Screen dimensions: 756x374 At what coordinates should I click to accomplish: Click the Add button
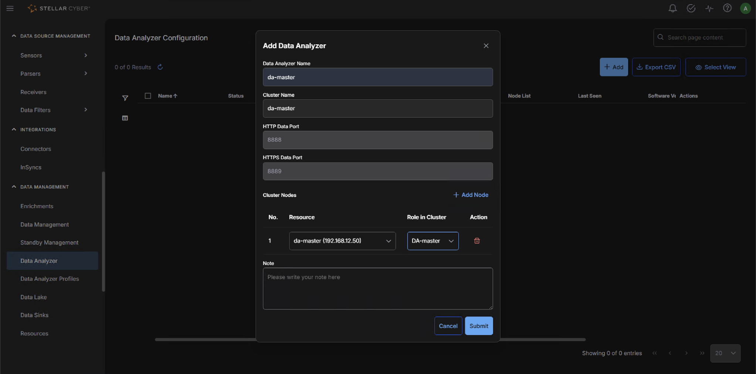pyautogui.click(x=614, y=67)
